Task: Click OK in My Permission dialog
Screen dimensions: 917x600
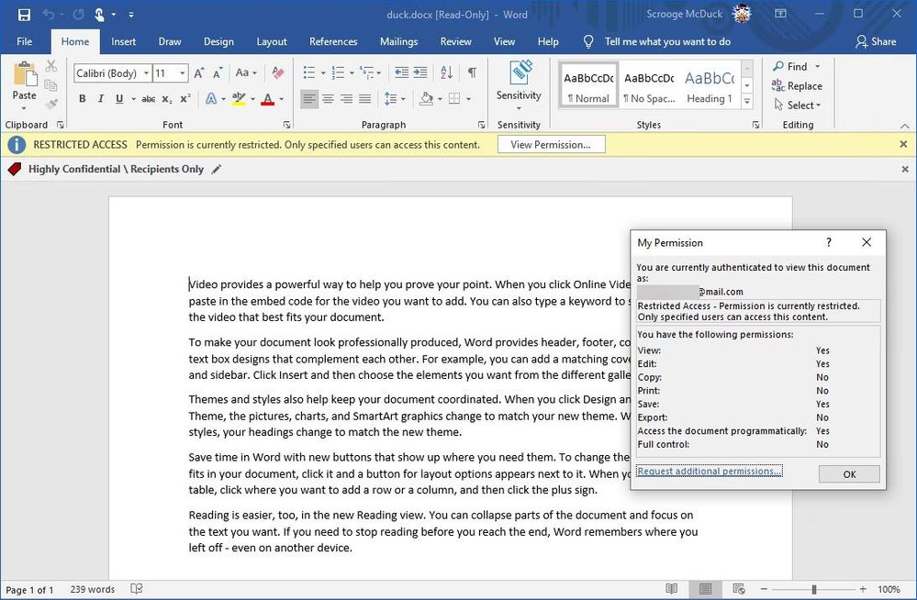Action: (x=849, y=474)
